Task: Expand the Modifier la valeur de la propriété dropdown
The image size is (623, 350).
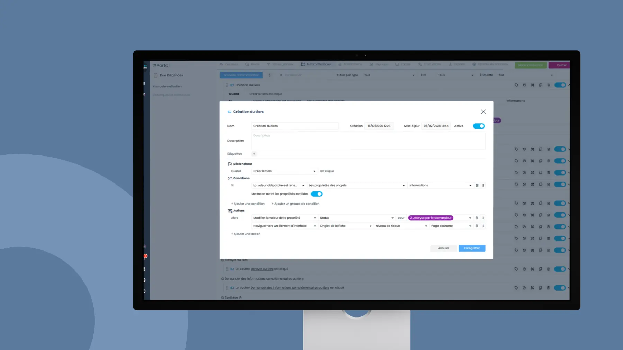Action: (284, 218)
